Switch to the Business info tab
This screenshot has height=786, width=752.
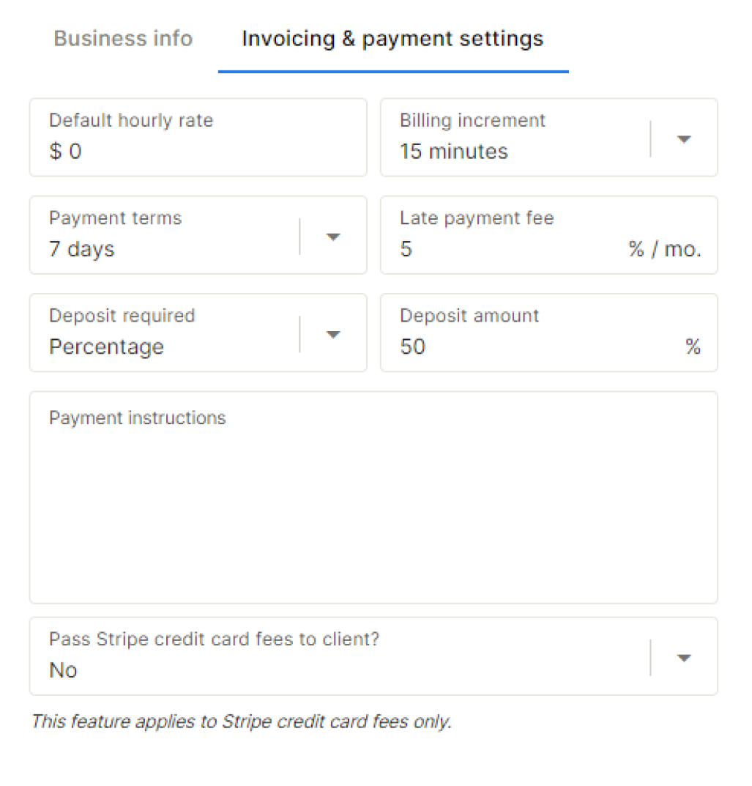tap(123, 39)
